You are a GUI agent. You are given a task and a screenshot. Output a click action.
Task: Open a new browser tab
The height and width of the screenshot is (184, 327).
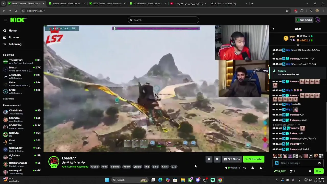point(252,4)
